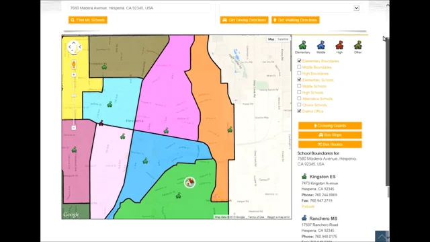Enable Middle Boundaries checkbox
The width and height of the screenshot is (430, 242).
click(299, 67)
